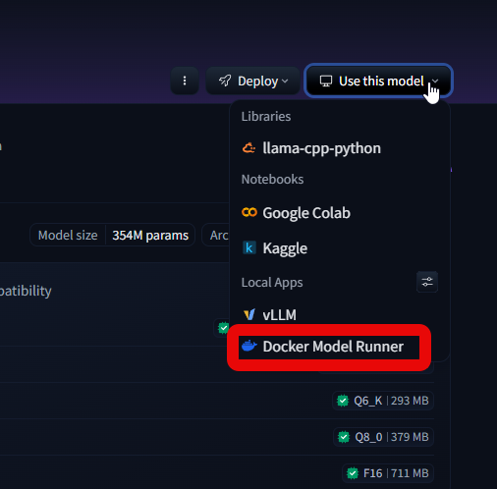Click the Libraries section heading

click(266, 117)
